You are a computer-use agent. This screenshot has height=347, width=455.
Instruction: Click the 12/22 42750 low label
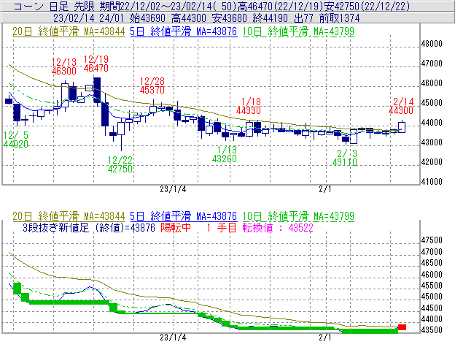coord(120,164)
